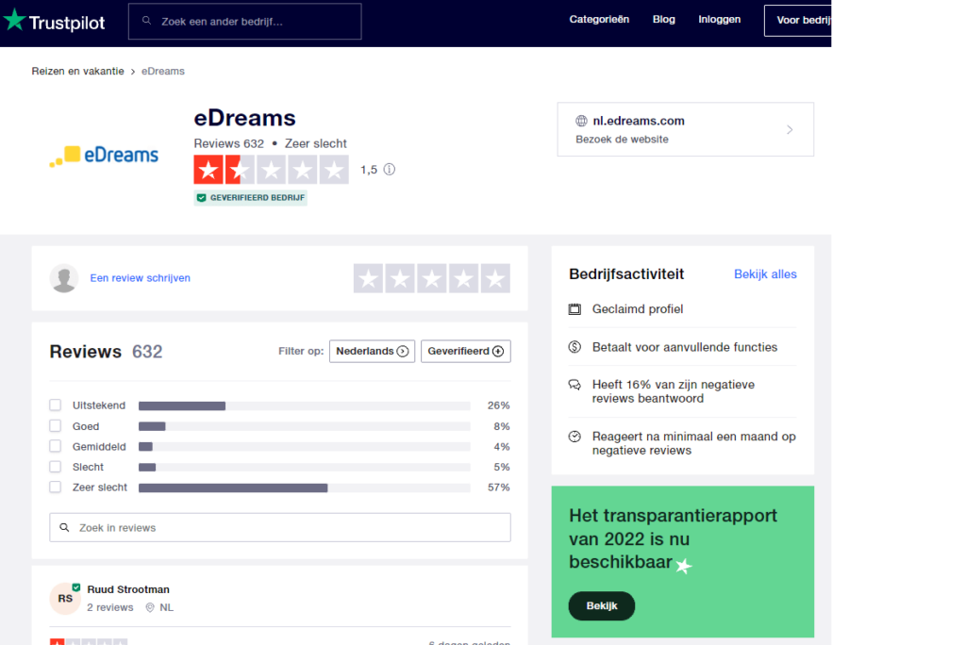Open the Nederlands language filter dropdown
Screen dimensions: 966x645
tap(372, 351)
